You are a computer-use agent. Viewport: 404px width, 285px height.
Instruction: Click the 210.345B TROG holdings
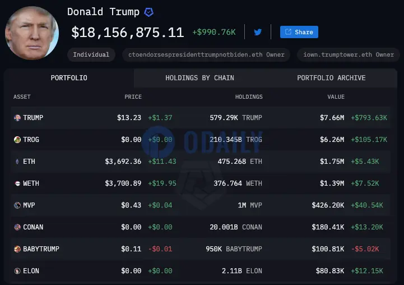(236, 140)
